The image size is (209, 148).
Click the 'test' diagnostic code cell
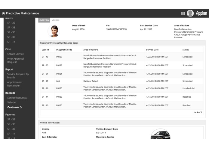click(58, 81)
